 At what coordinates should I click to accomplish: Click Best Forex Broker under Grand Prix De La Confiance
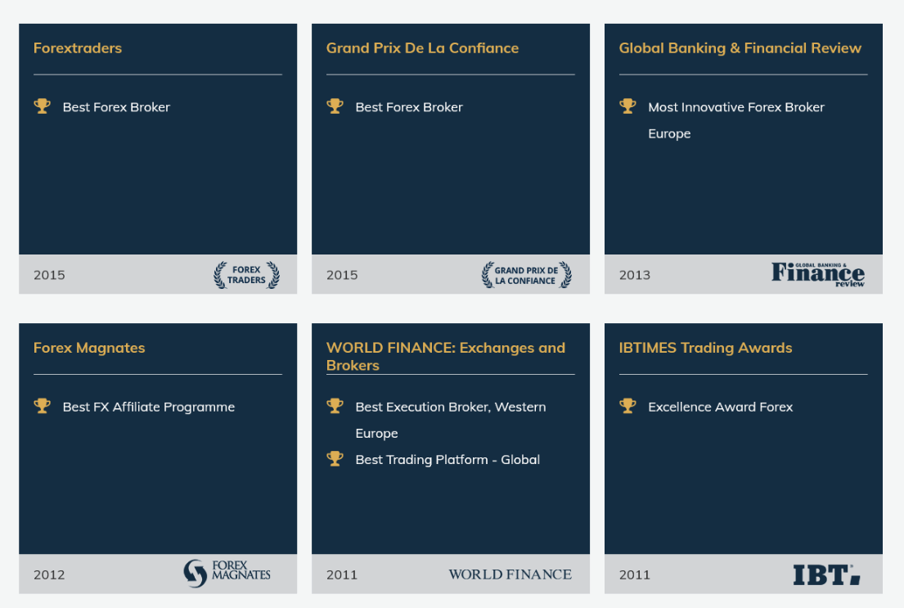[x=409, y=107]
